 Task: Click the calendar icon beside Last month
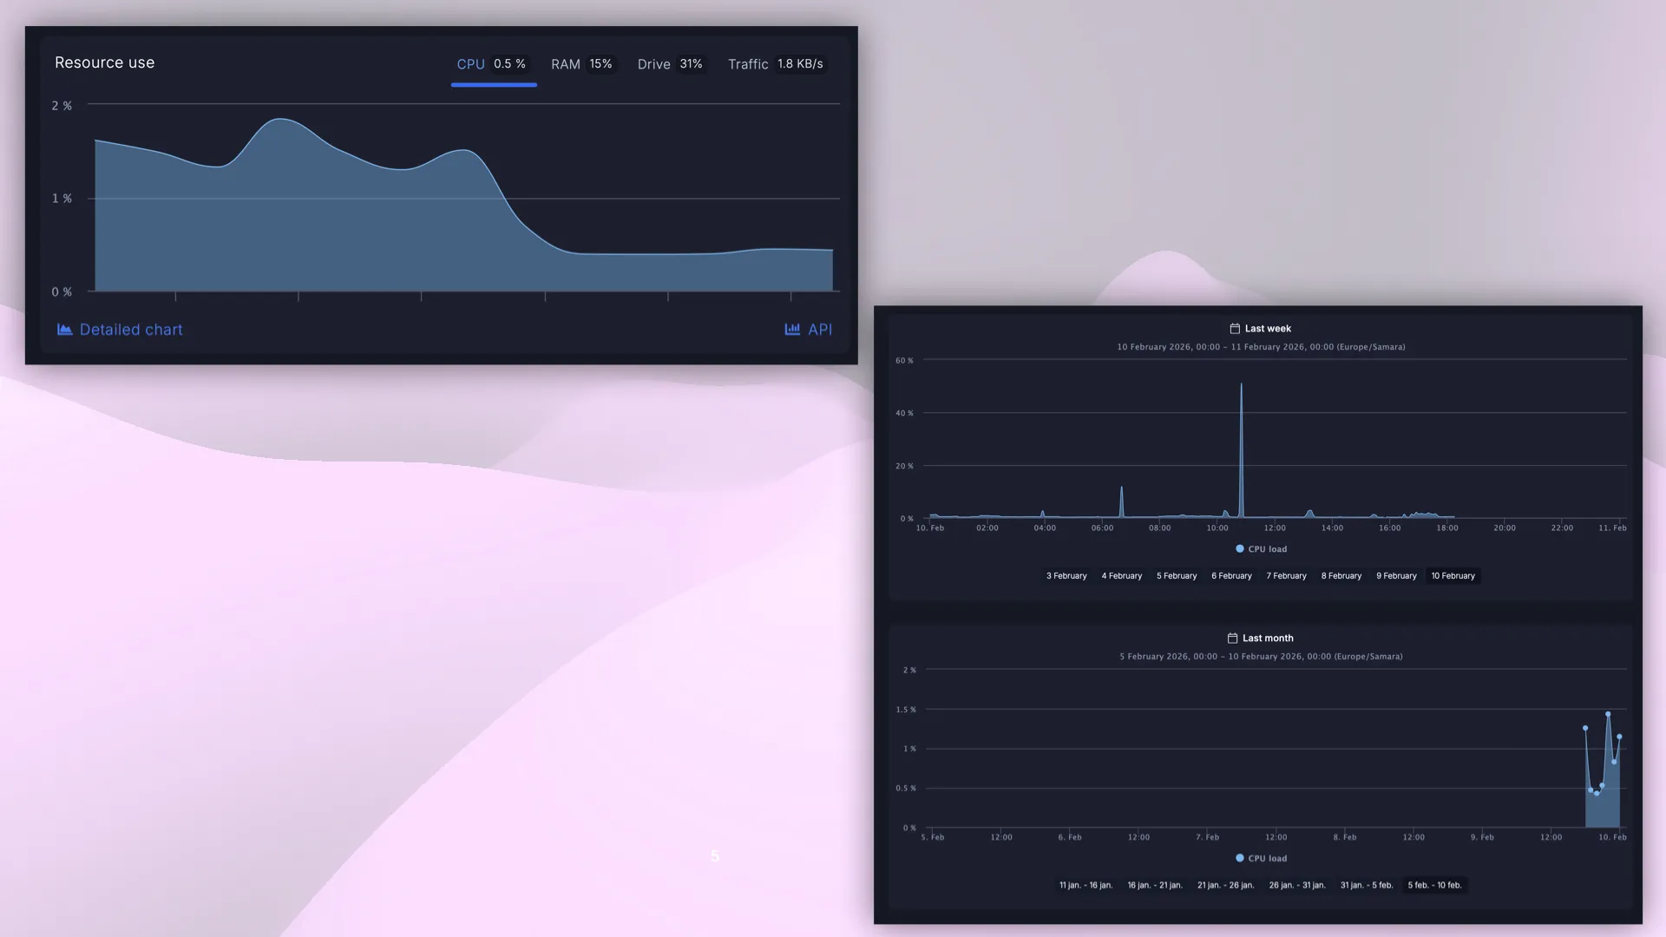point(1233,638)
